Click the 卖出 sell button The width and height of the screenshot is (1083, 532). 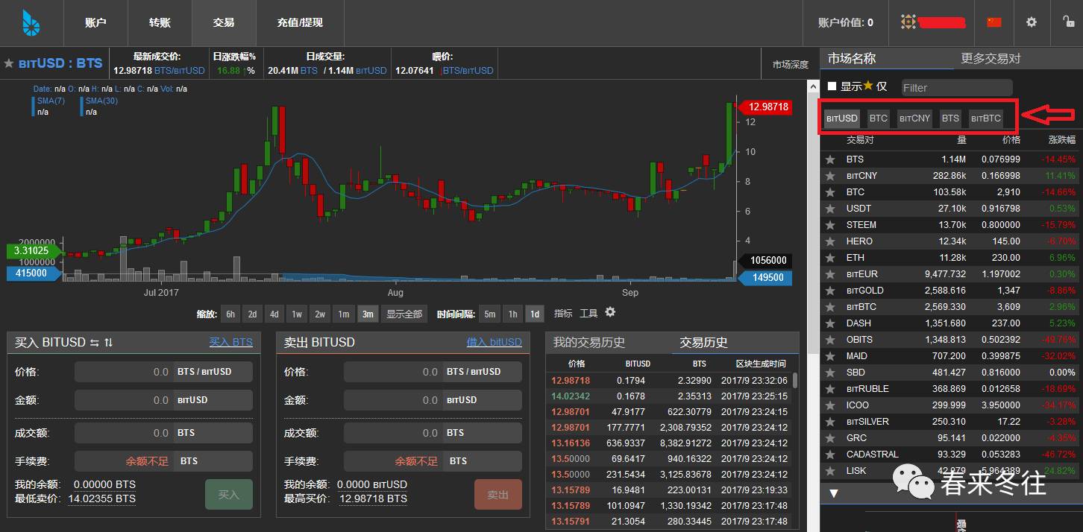pos(498,495)
